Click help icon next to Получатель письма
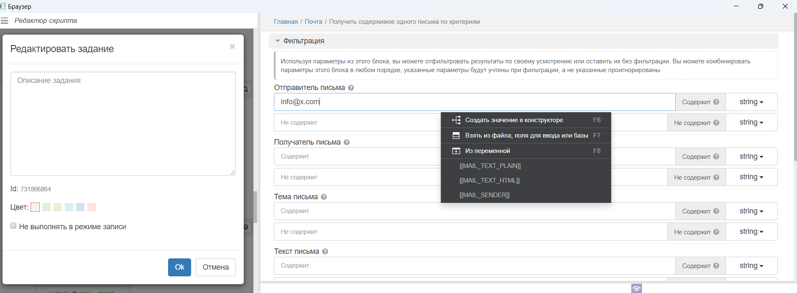Viewport: 797px width, 293px height. click(347, 143)
